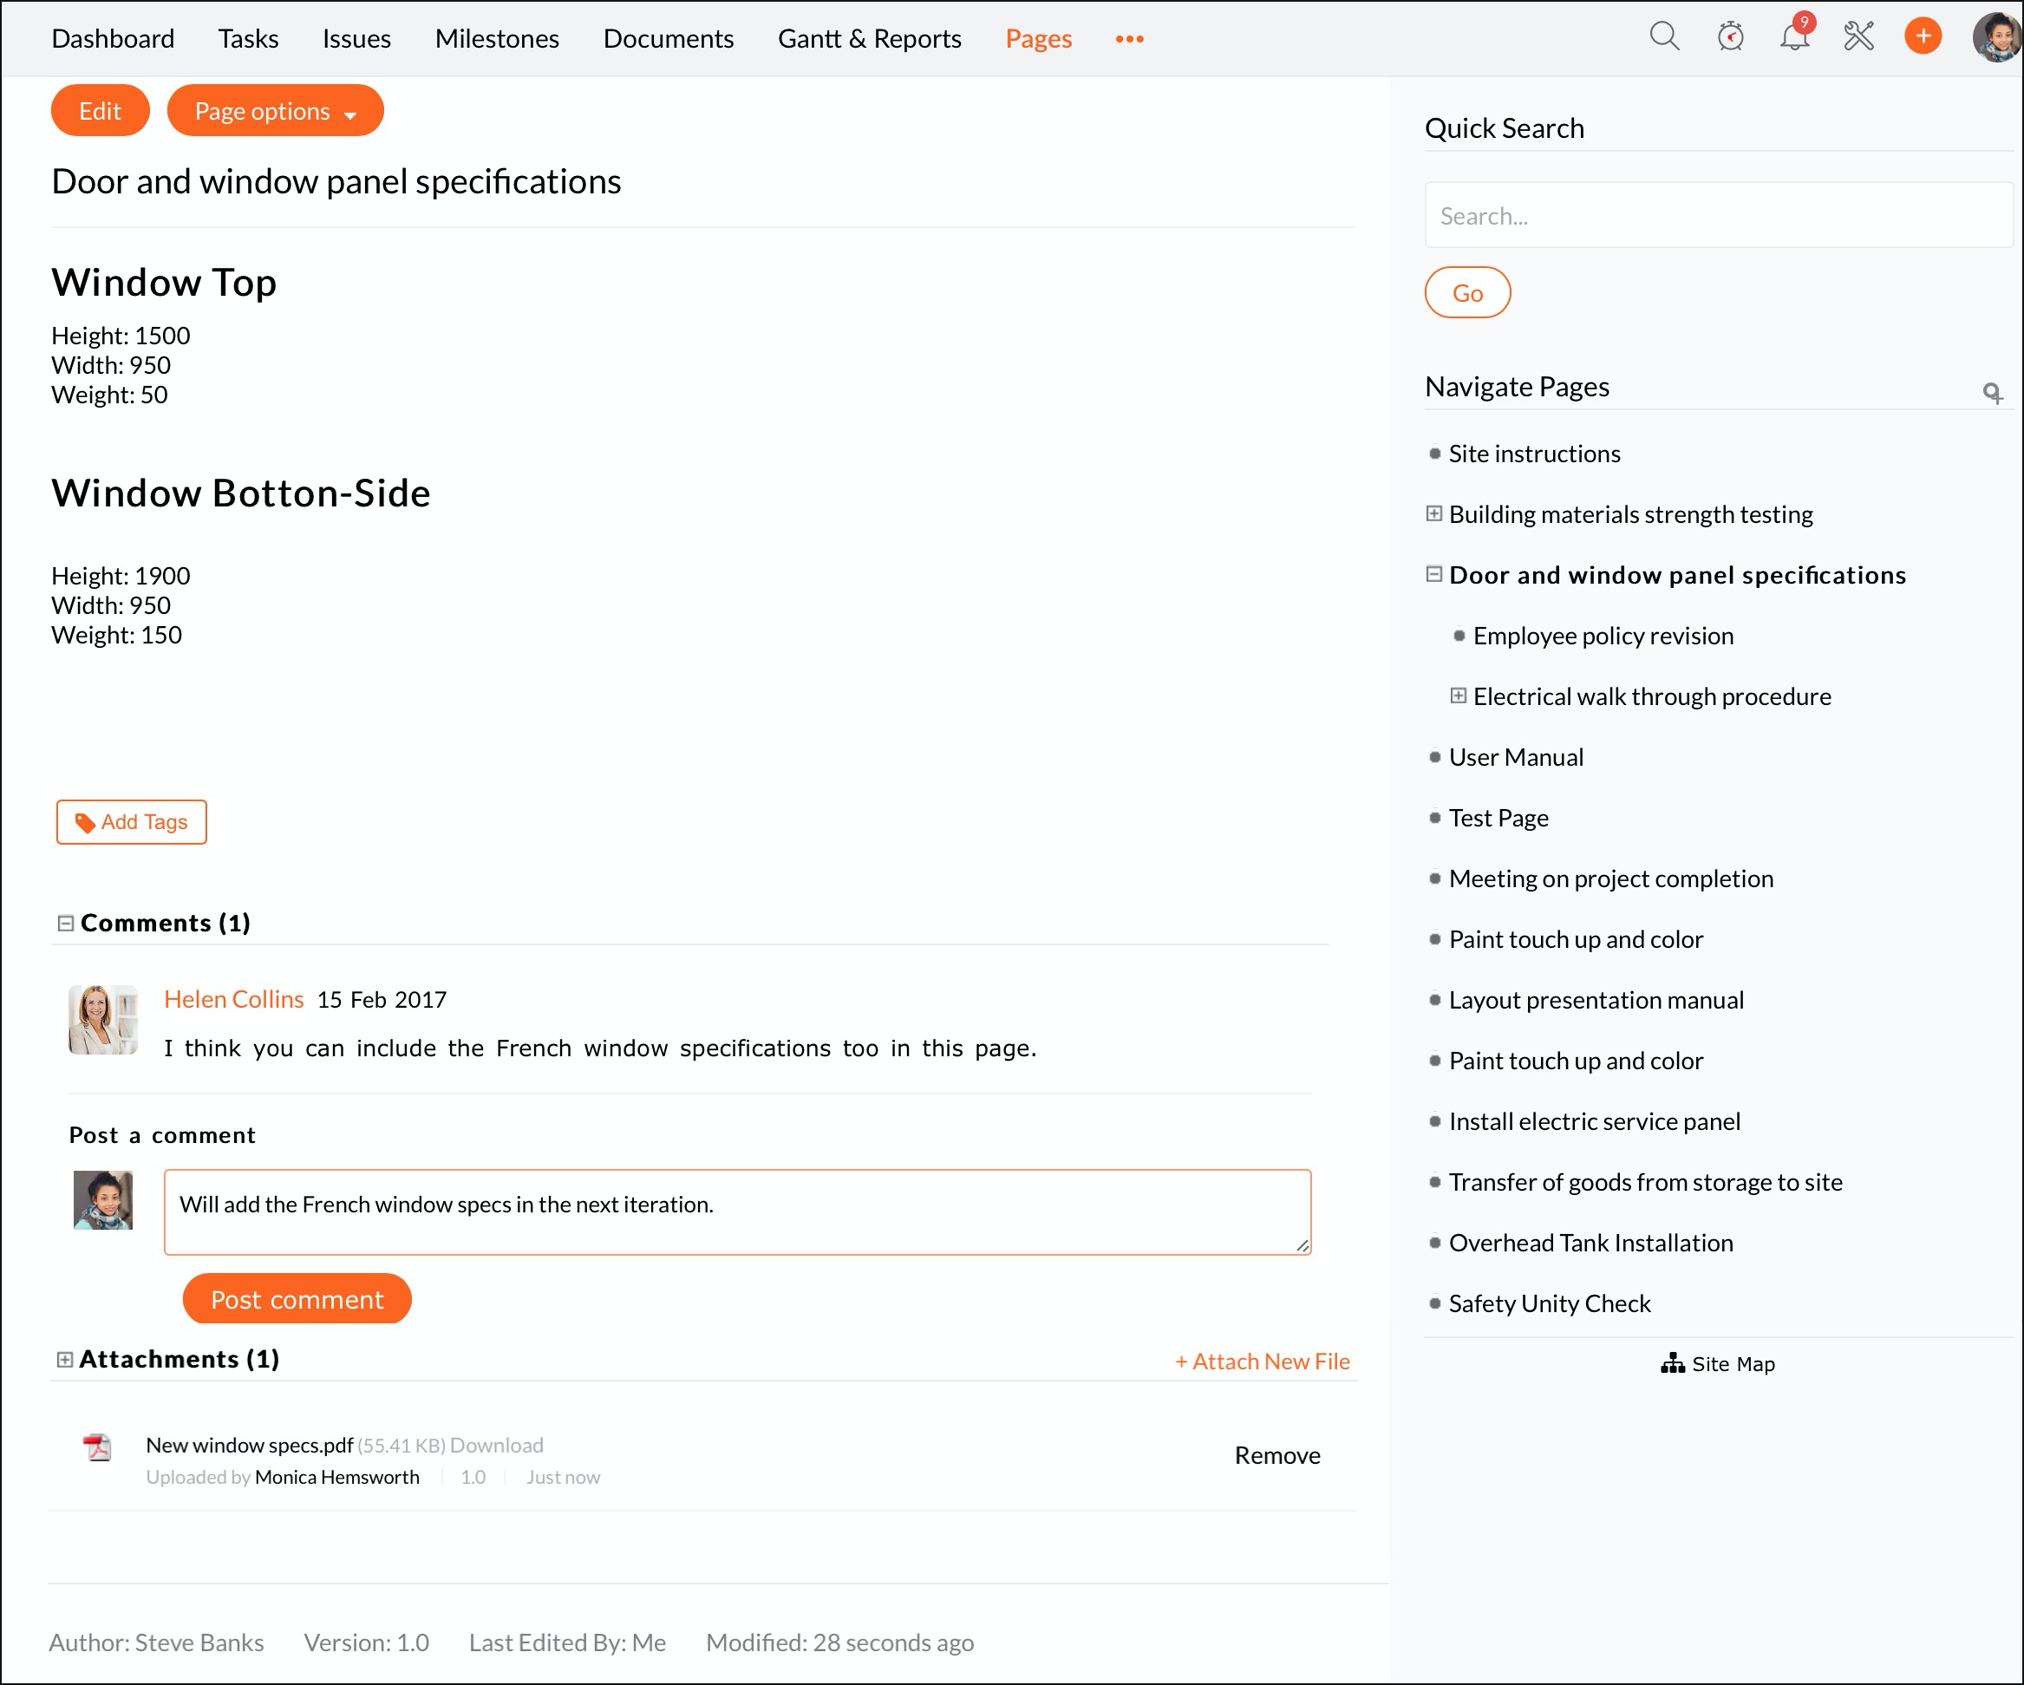Collapse Door and window panel specifications node
The width and height of the screenshot is (2024, 1685).
pos(1434,574)
